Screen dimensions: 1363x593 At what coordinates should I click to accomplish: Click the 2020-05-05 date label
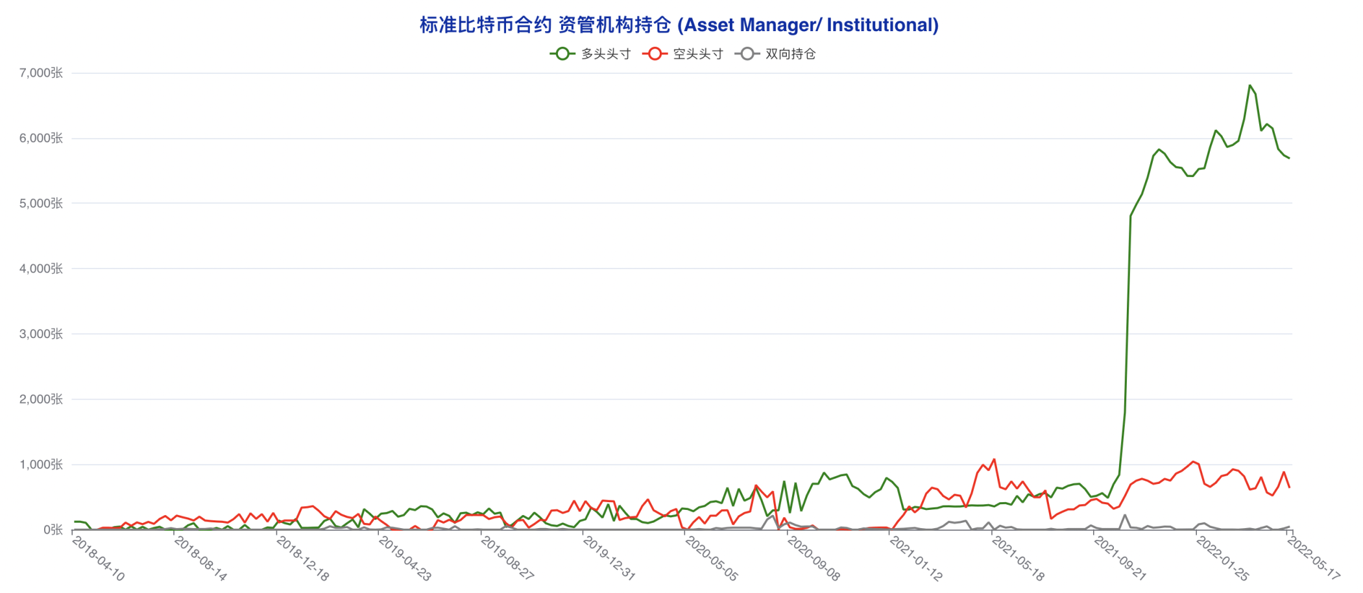coord(712,559)
